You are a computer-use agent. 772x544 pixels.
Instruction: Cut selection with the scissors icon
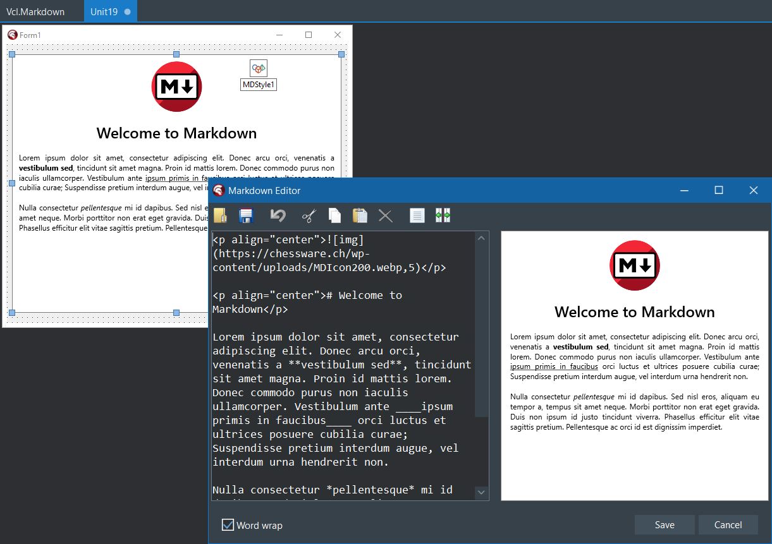(308, 215)
